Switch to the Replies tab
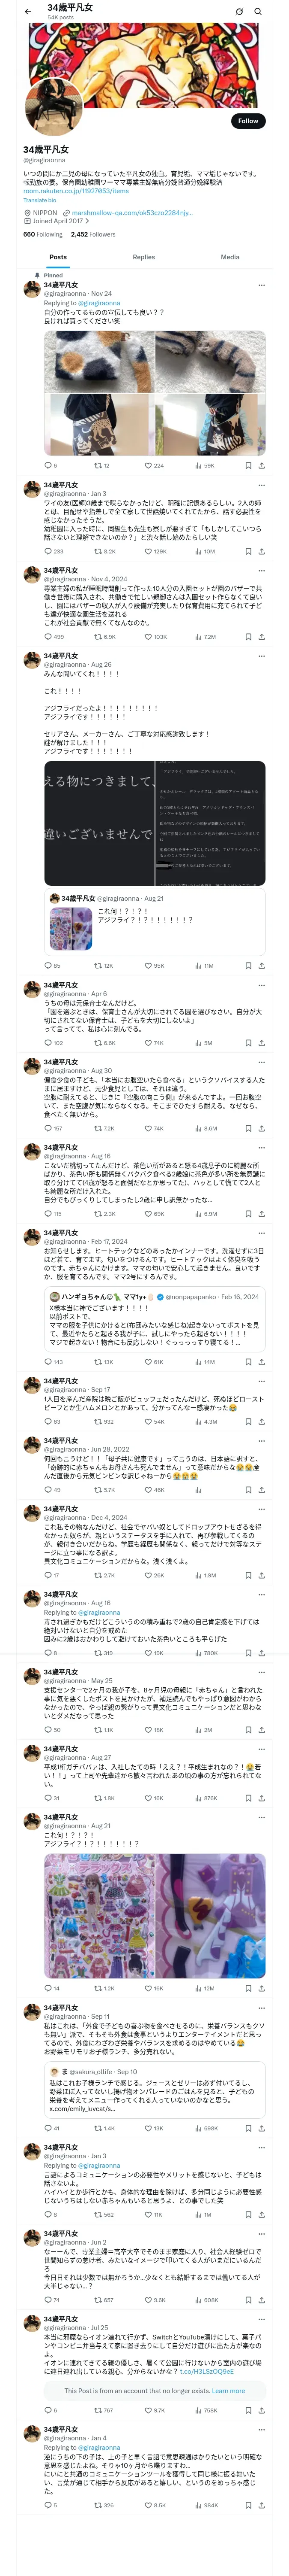The height and width of the screenshot is (2576, 289). [x=143, y=257]
